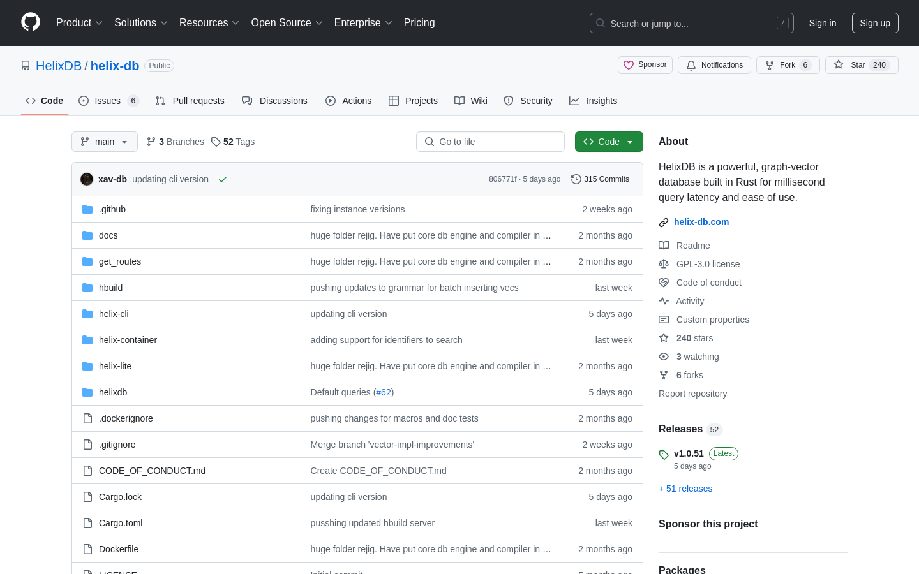Click the Notifications bell button
The width and height of the screenshot is (919, 574).
tap(714, 65)
